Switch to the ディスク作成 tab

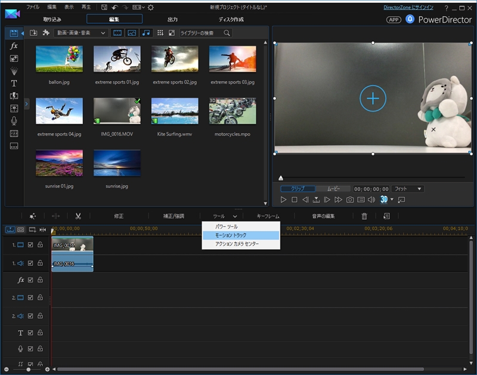pyautogui.click(x=231, y=19)
